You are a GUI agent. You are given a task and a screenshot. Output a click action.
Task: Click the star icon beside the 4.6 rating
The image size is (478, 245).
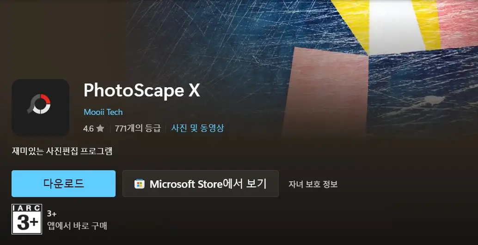tap(100, 128)
